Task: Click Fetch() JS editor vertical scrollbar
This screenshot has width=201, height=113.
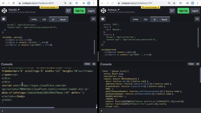Action: coord(95,47)
